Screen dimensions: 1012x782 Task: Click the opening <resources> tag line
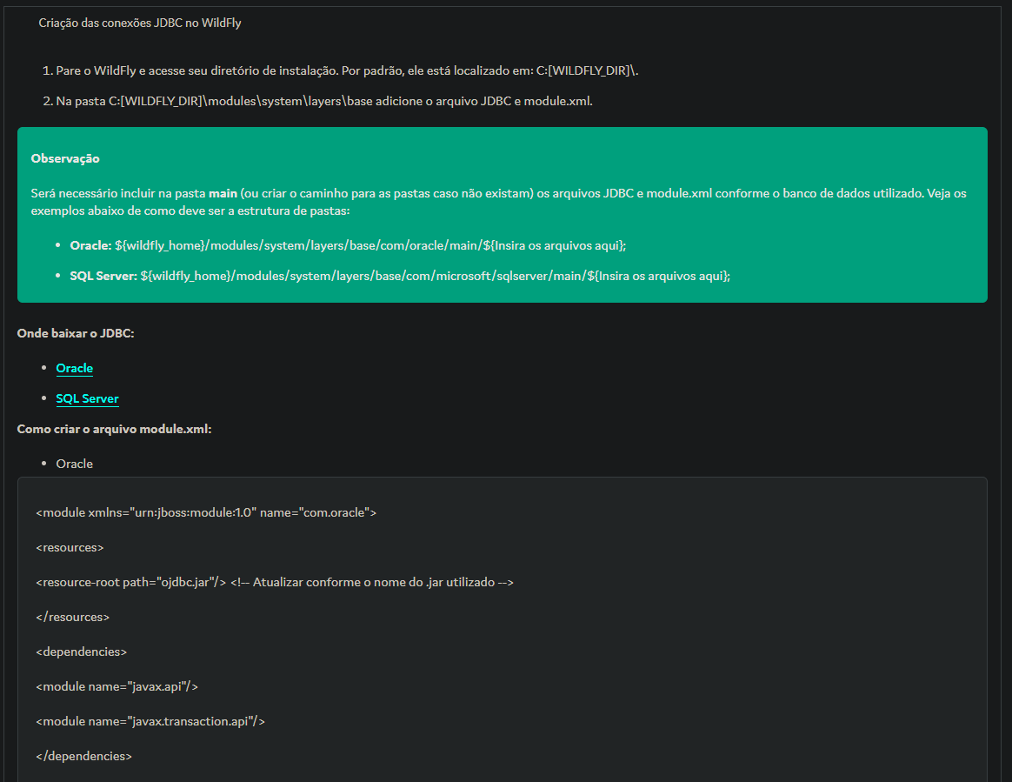(x=70, y=547)
